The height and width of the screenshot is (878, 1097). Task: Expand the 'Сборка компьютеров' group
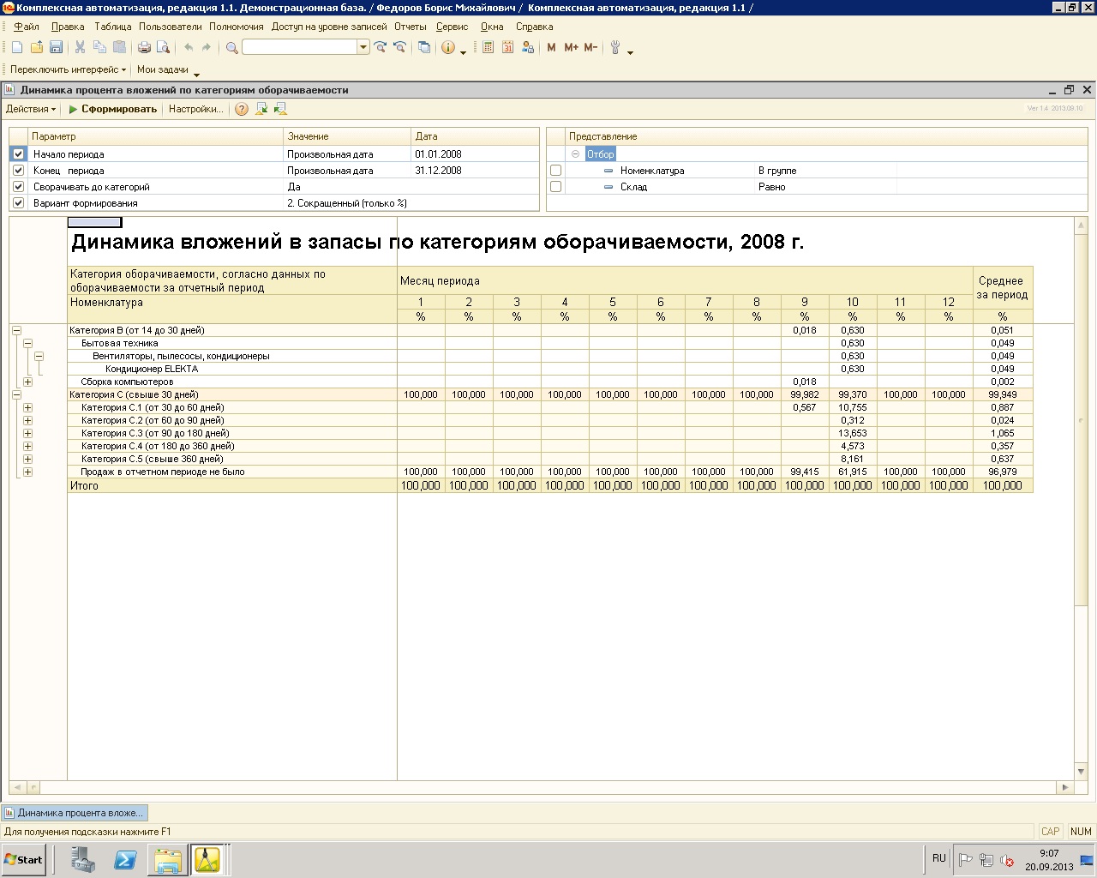coord(27,382)
